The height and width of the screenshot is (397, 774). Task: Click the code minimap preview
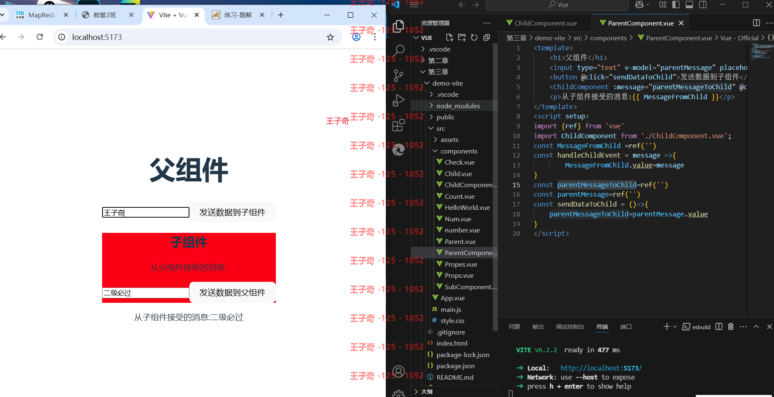(x=762, y=52)
